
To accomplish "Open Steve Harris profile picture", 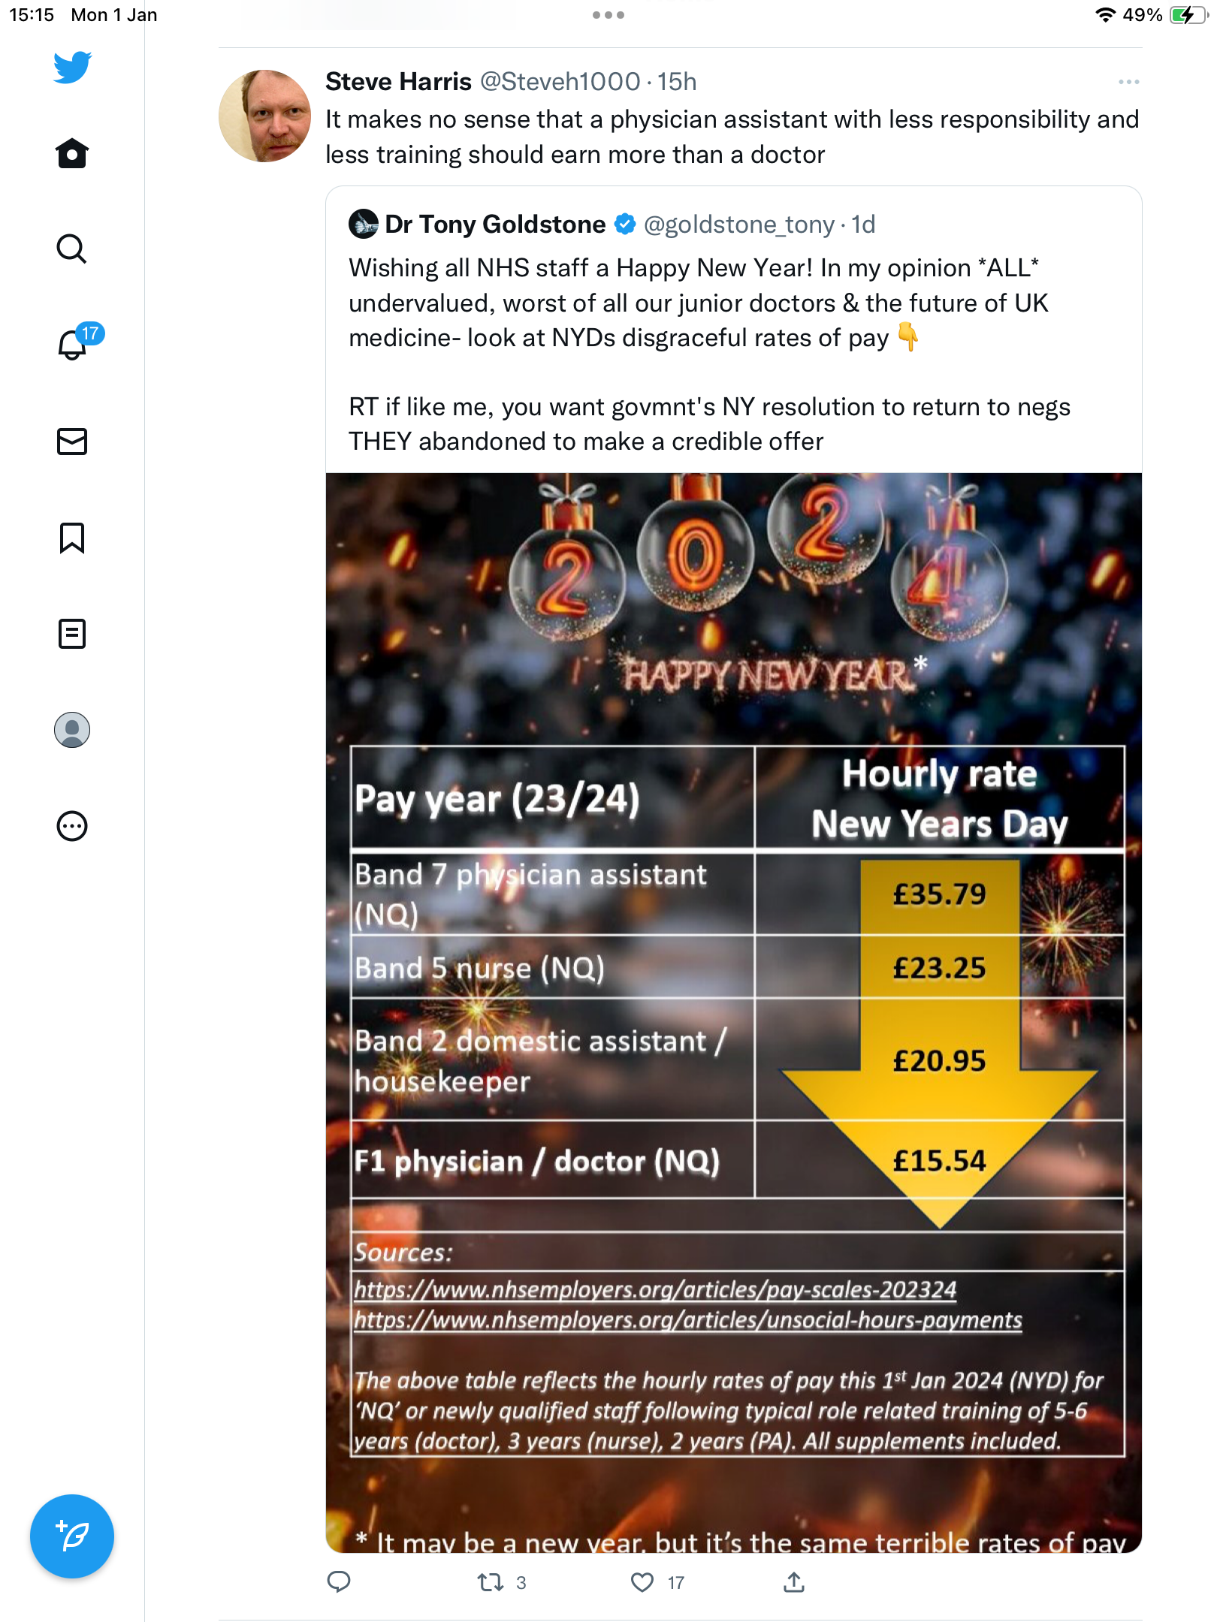I will click(x=264, y=116).
